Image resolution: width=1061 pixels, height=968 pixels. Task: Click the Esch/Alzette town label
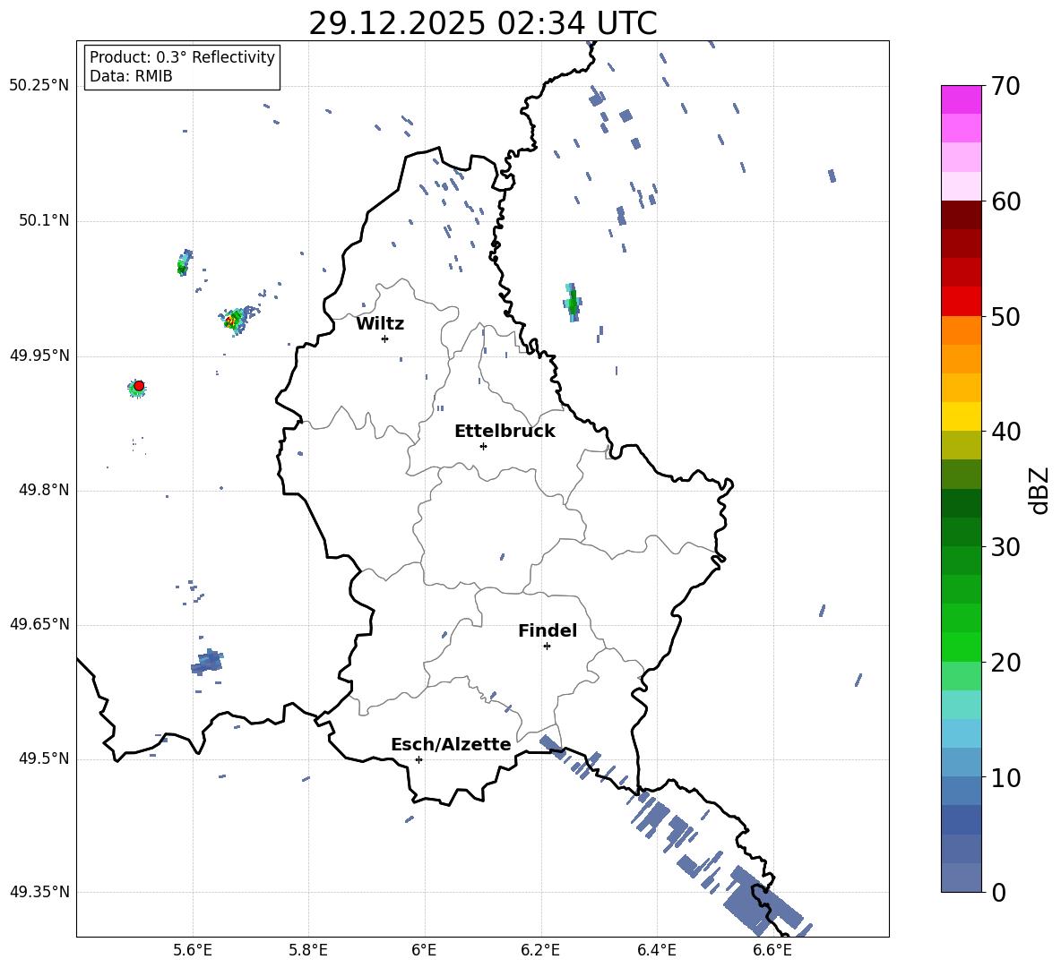coord(451,745)
